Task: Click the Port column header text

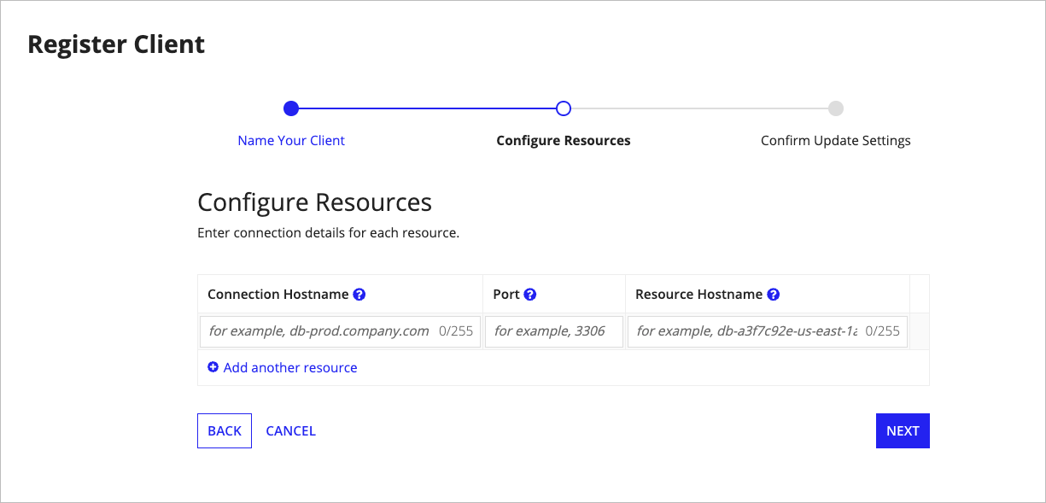Action: pyautogui.click(x=506, y=295)
